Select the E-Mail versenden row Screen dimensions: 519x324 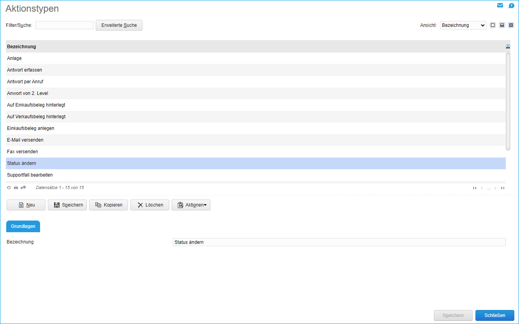pos(256,140)
